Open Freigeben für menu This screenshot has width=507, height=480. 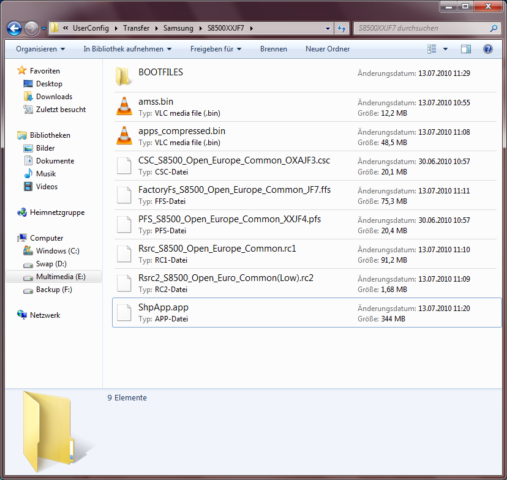tap(216, 49)
